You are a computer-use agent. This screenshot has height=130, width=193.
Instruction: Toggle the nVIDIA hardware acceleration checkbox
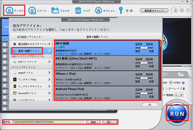pos(171,83)
